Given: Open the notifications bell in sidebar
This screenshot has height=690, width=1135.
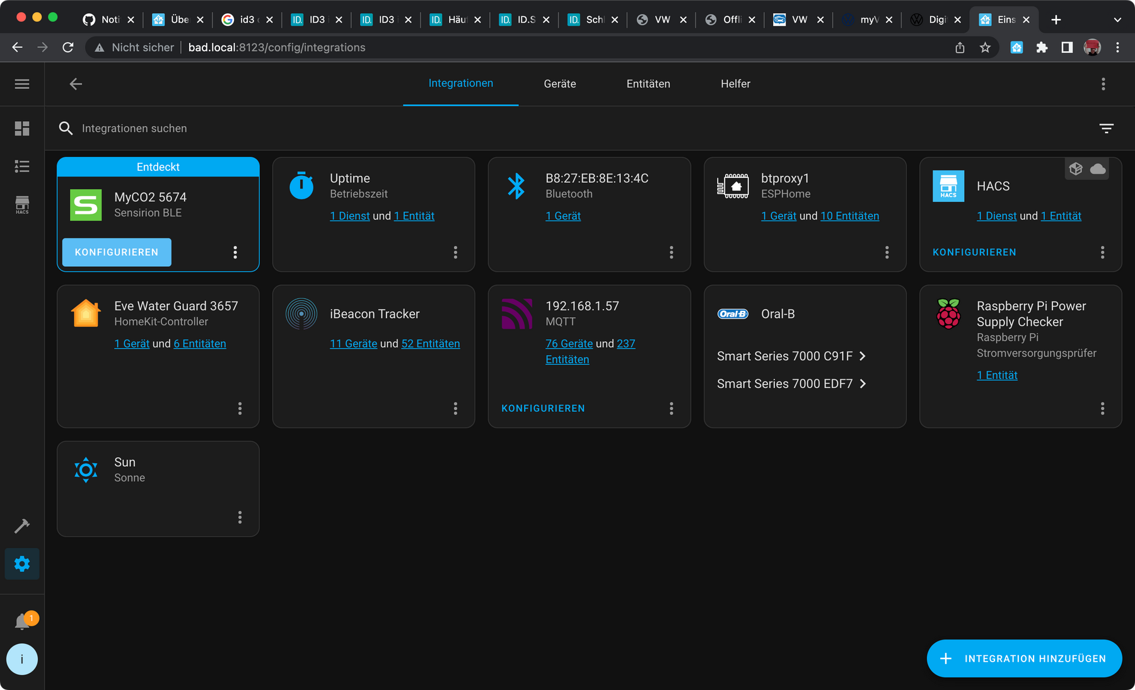Looking at the screenshot, I should pyautogui.click(x=22, y=621).
